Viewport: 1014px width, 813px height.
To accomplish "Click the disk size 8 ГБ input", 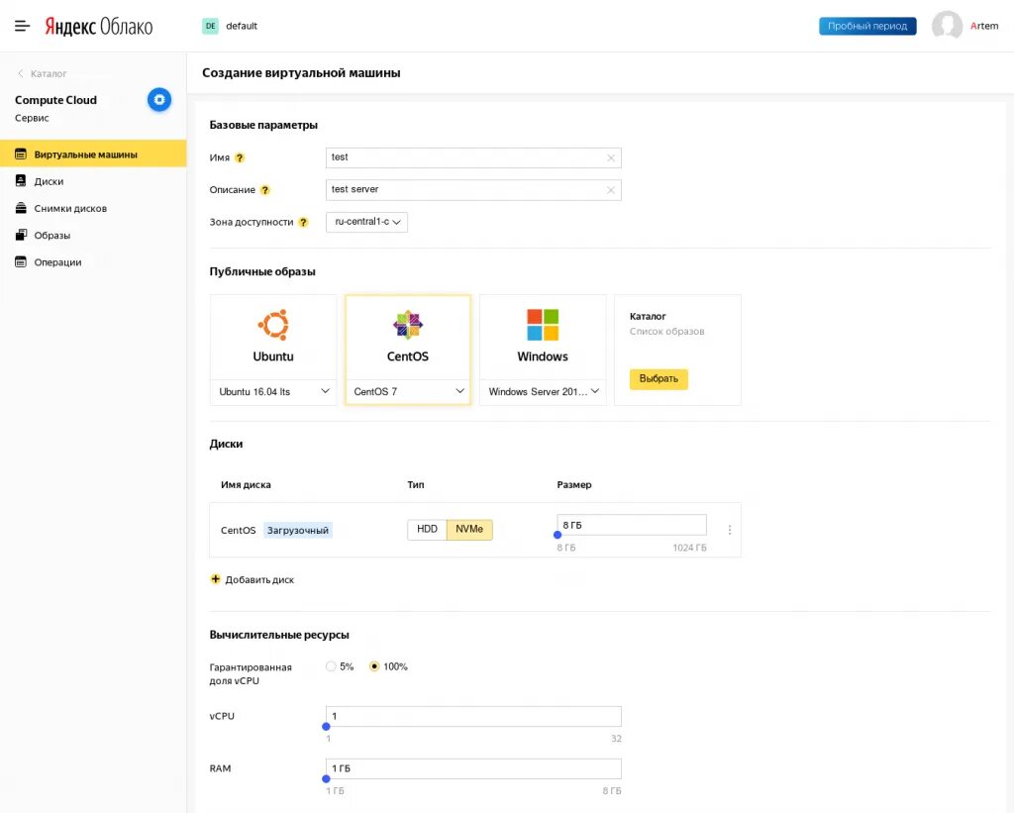I will click(x=632, y=525).
